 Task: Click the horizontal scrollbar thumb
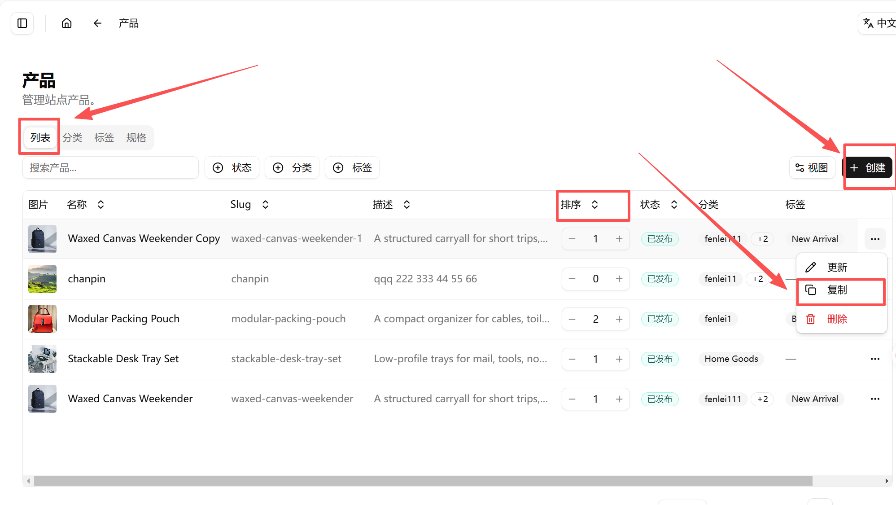(423, 481)
